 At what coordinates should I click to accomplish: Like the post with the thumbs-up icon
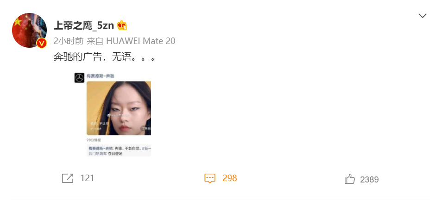[x=350, y=179]
